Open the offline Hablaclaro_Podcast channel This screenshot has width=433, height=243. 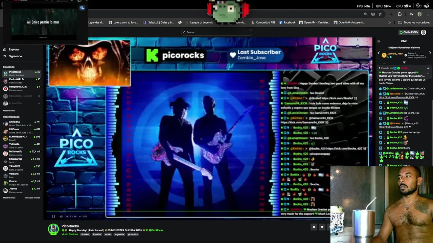[x=22, y=96]
